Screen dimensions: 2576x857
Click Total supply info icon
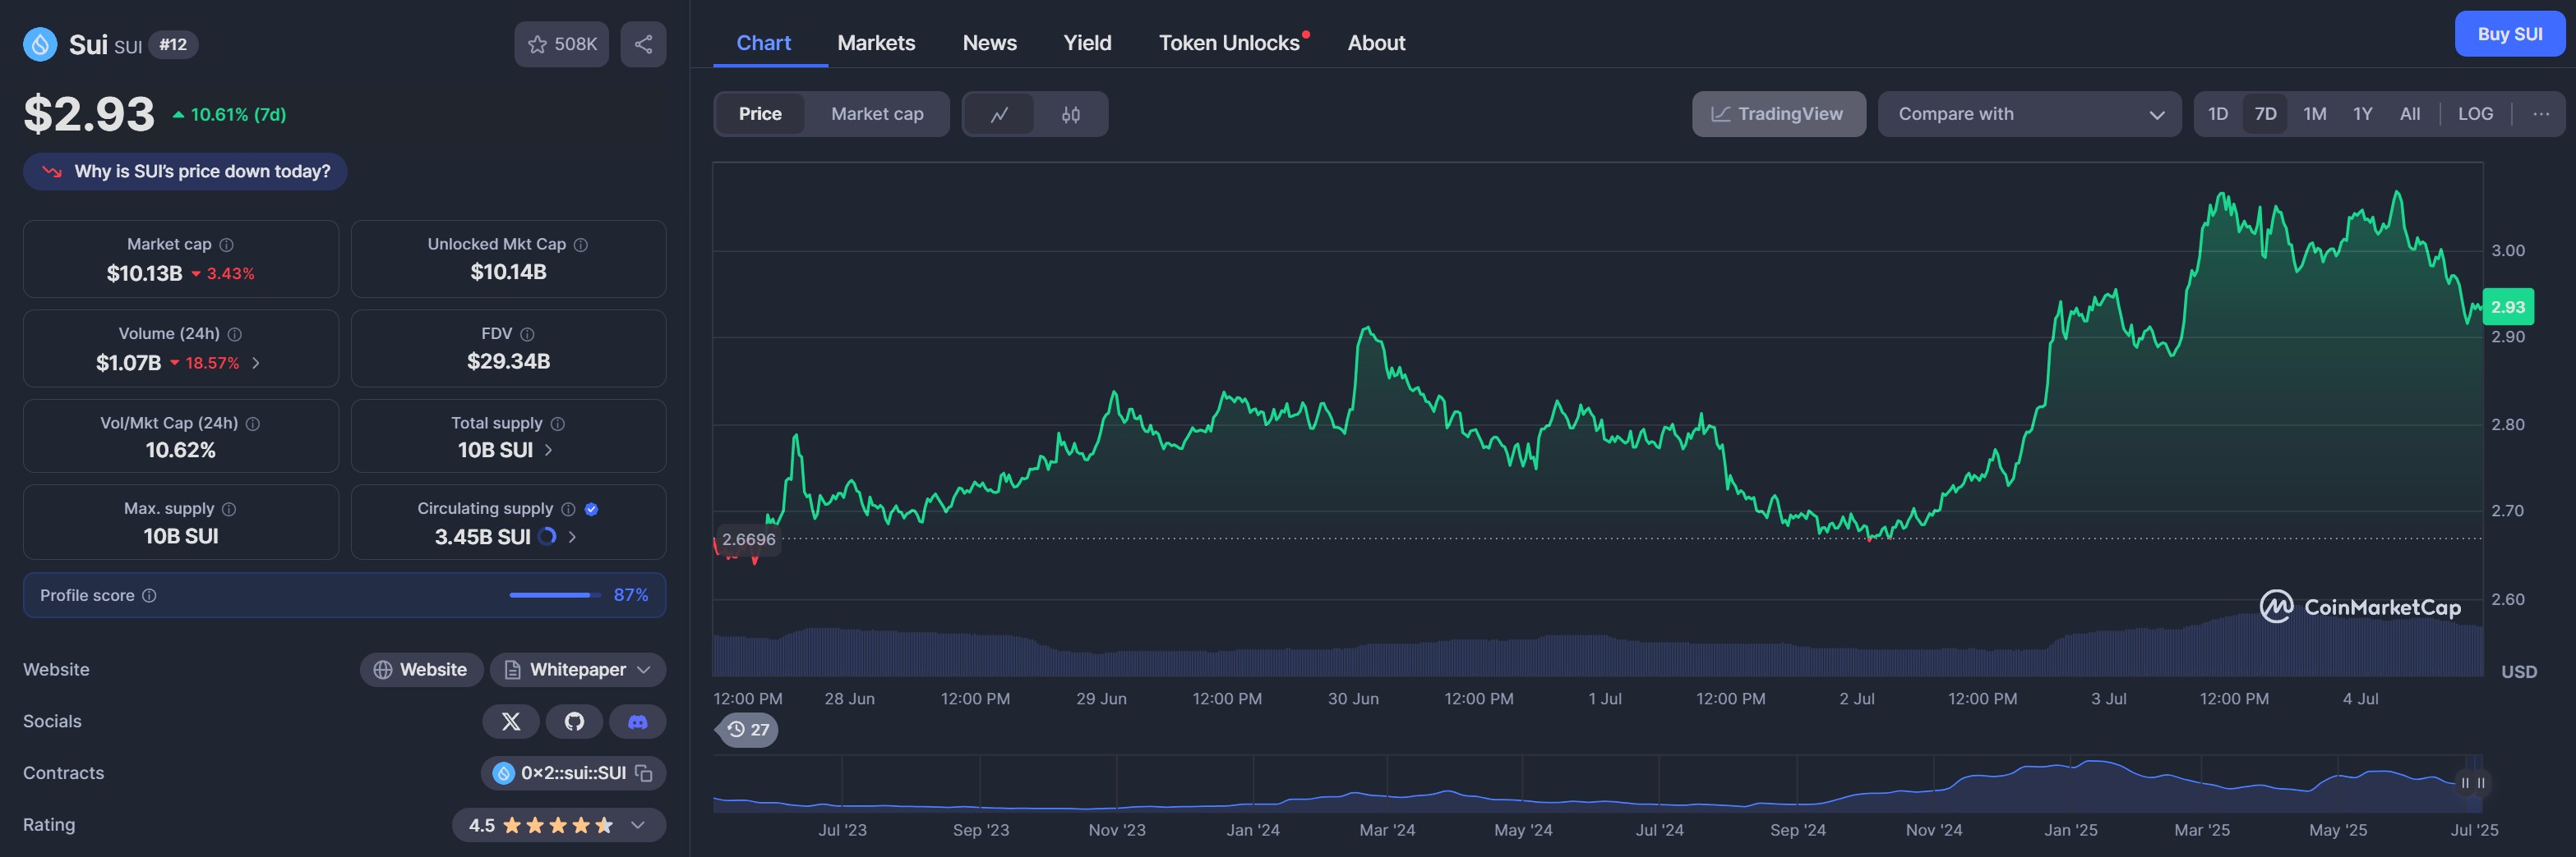click(558, 424)
